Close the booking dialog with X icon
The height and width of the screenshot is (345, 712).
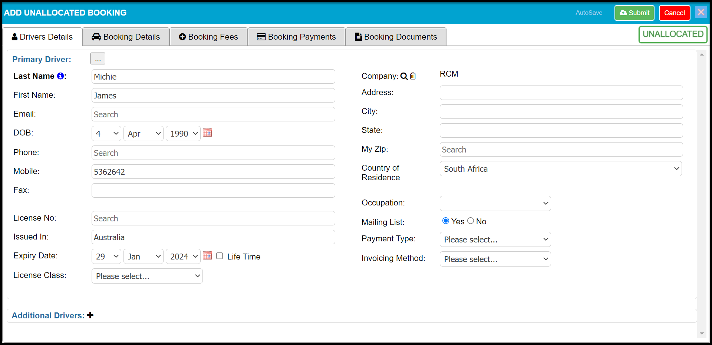[x=701, y=12]
